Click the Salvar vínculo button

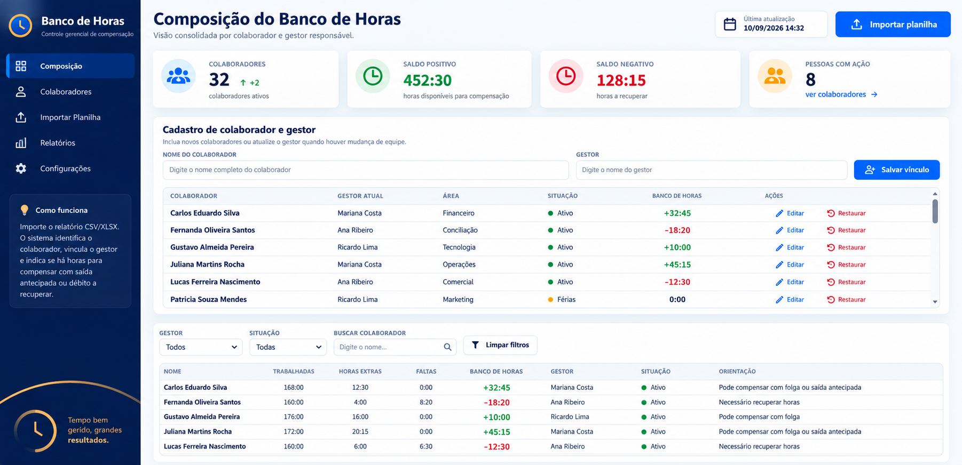point(897,170)
